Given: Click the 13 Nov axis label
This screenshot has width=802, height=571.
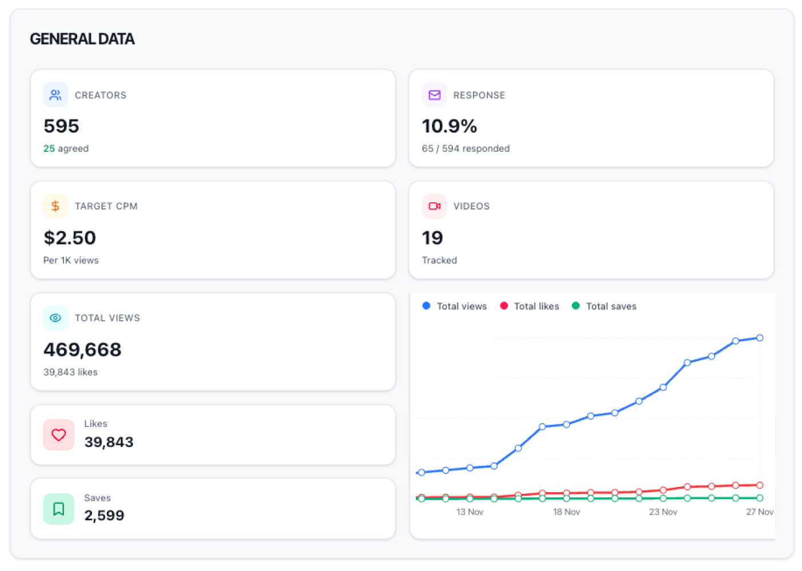Looking at the screenshot, I should [x=470, y=512].
